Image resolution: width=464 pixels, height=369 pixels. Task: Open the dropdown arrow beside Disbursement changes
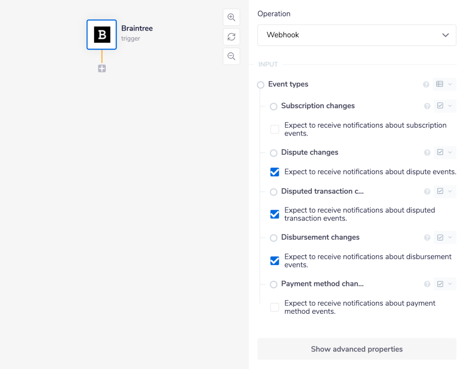pyautogui.click(x=450, y=237)
